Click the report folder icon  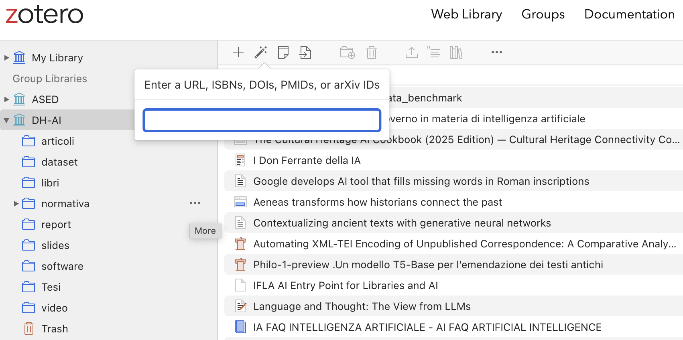pyautogui.click(x=28, y=224)
